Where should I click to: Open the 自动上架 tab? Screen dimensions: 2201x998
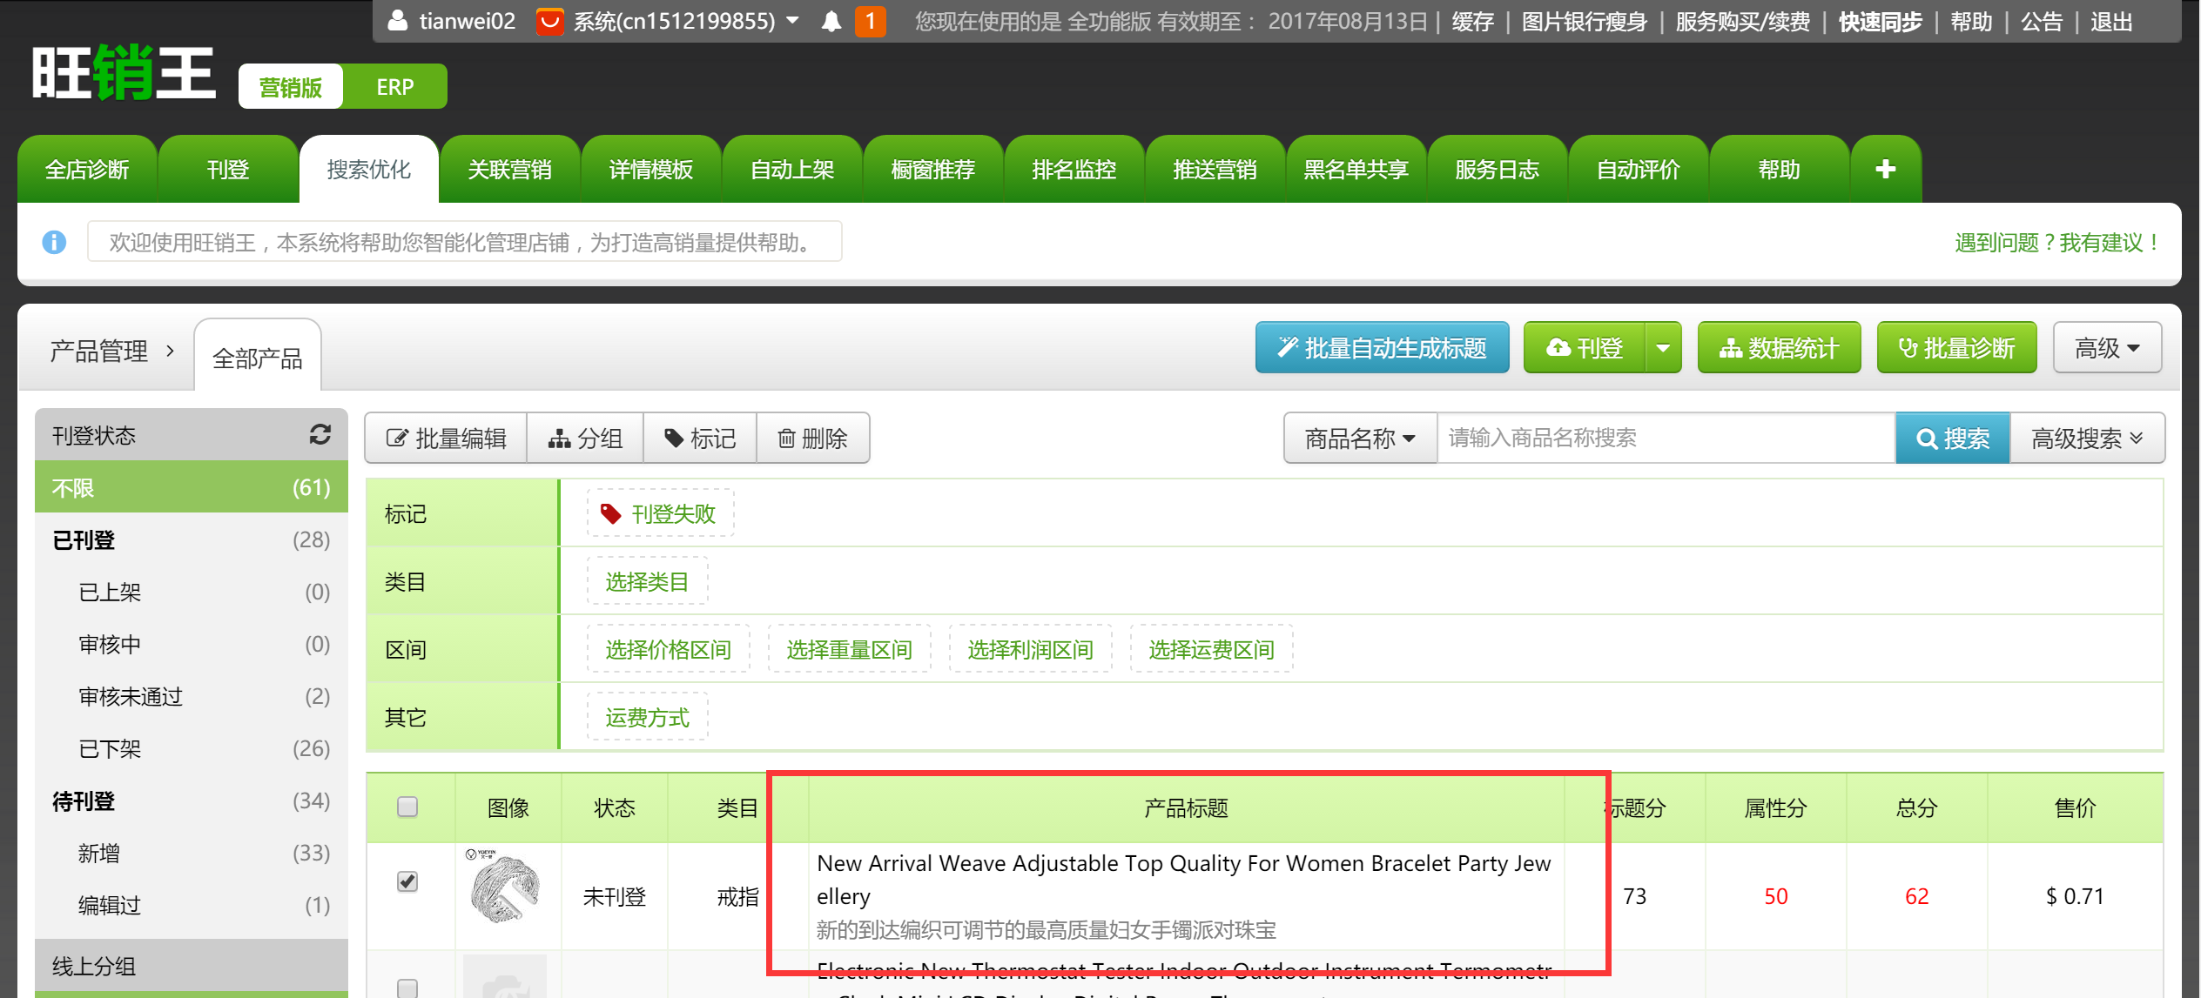pos(792,169)
